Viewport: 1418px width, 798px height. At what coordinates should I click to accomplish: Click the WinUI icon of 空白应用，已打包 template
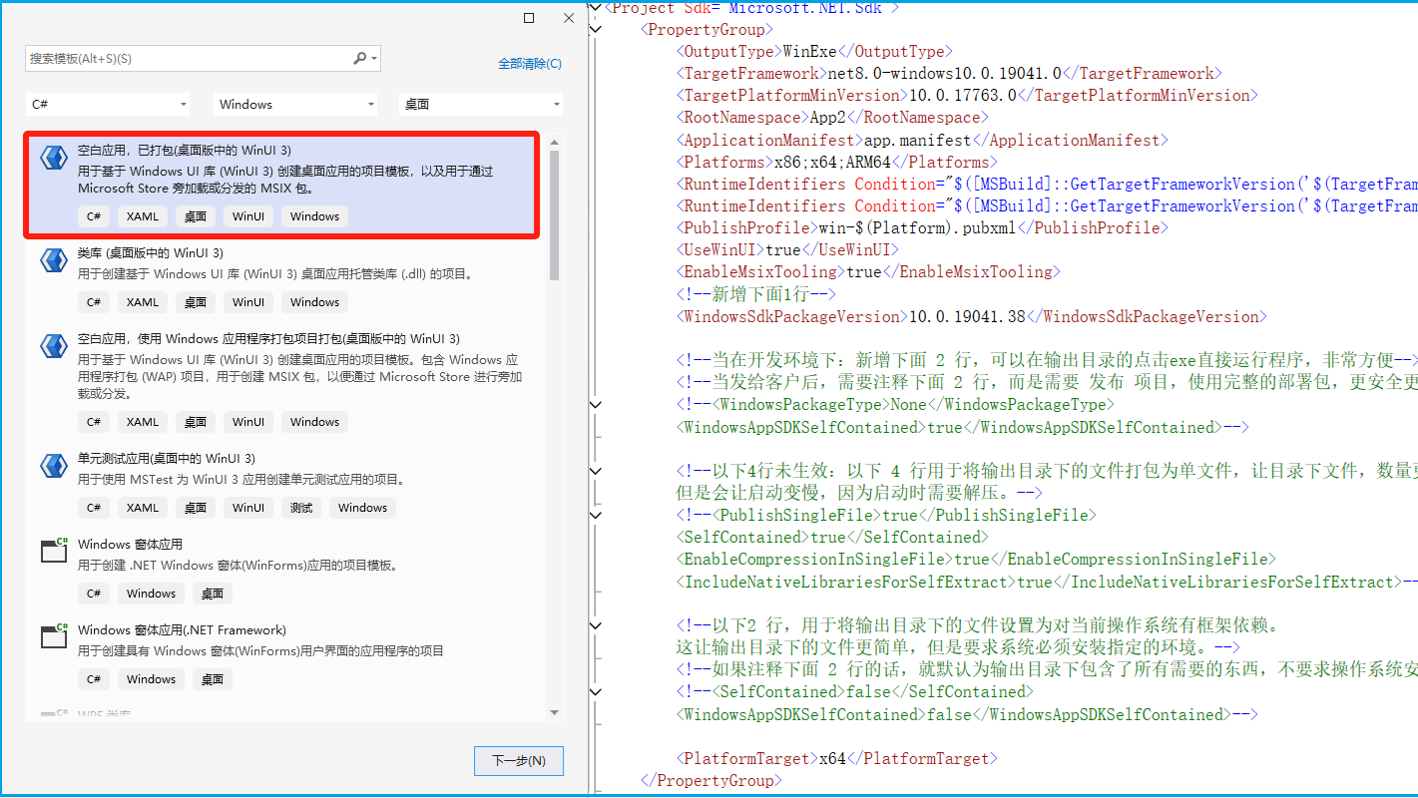53,158
